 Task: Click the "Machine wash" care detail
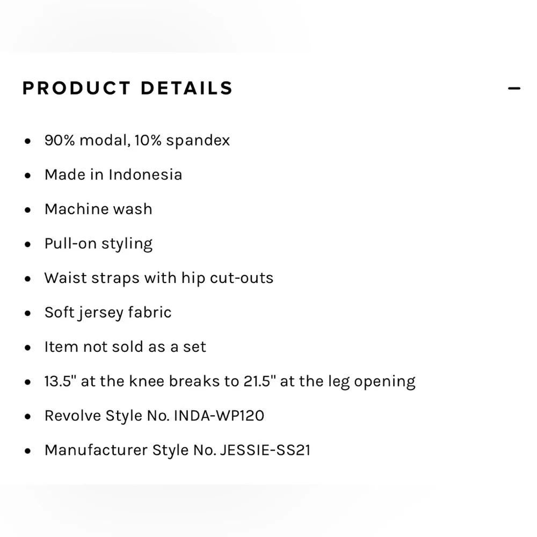pyautogui.click(x=98, y=209)
